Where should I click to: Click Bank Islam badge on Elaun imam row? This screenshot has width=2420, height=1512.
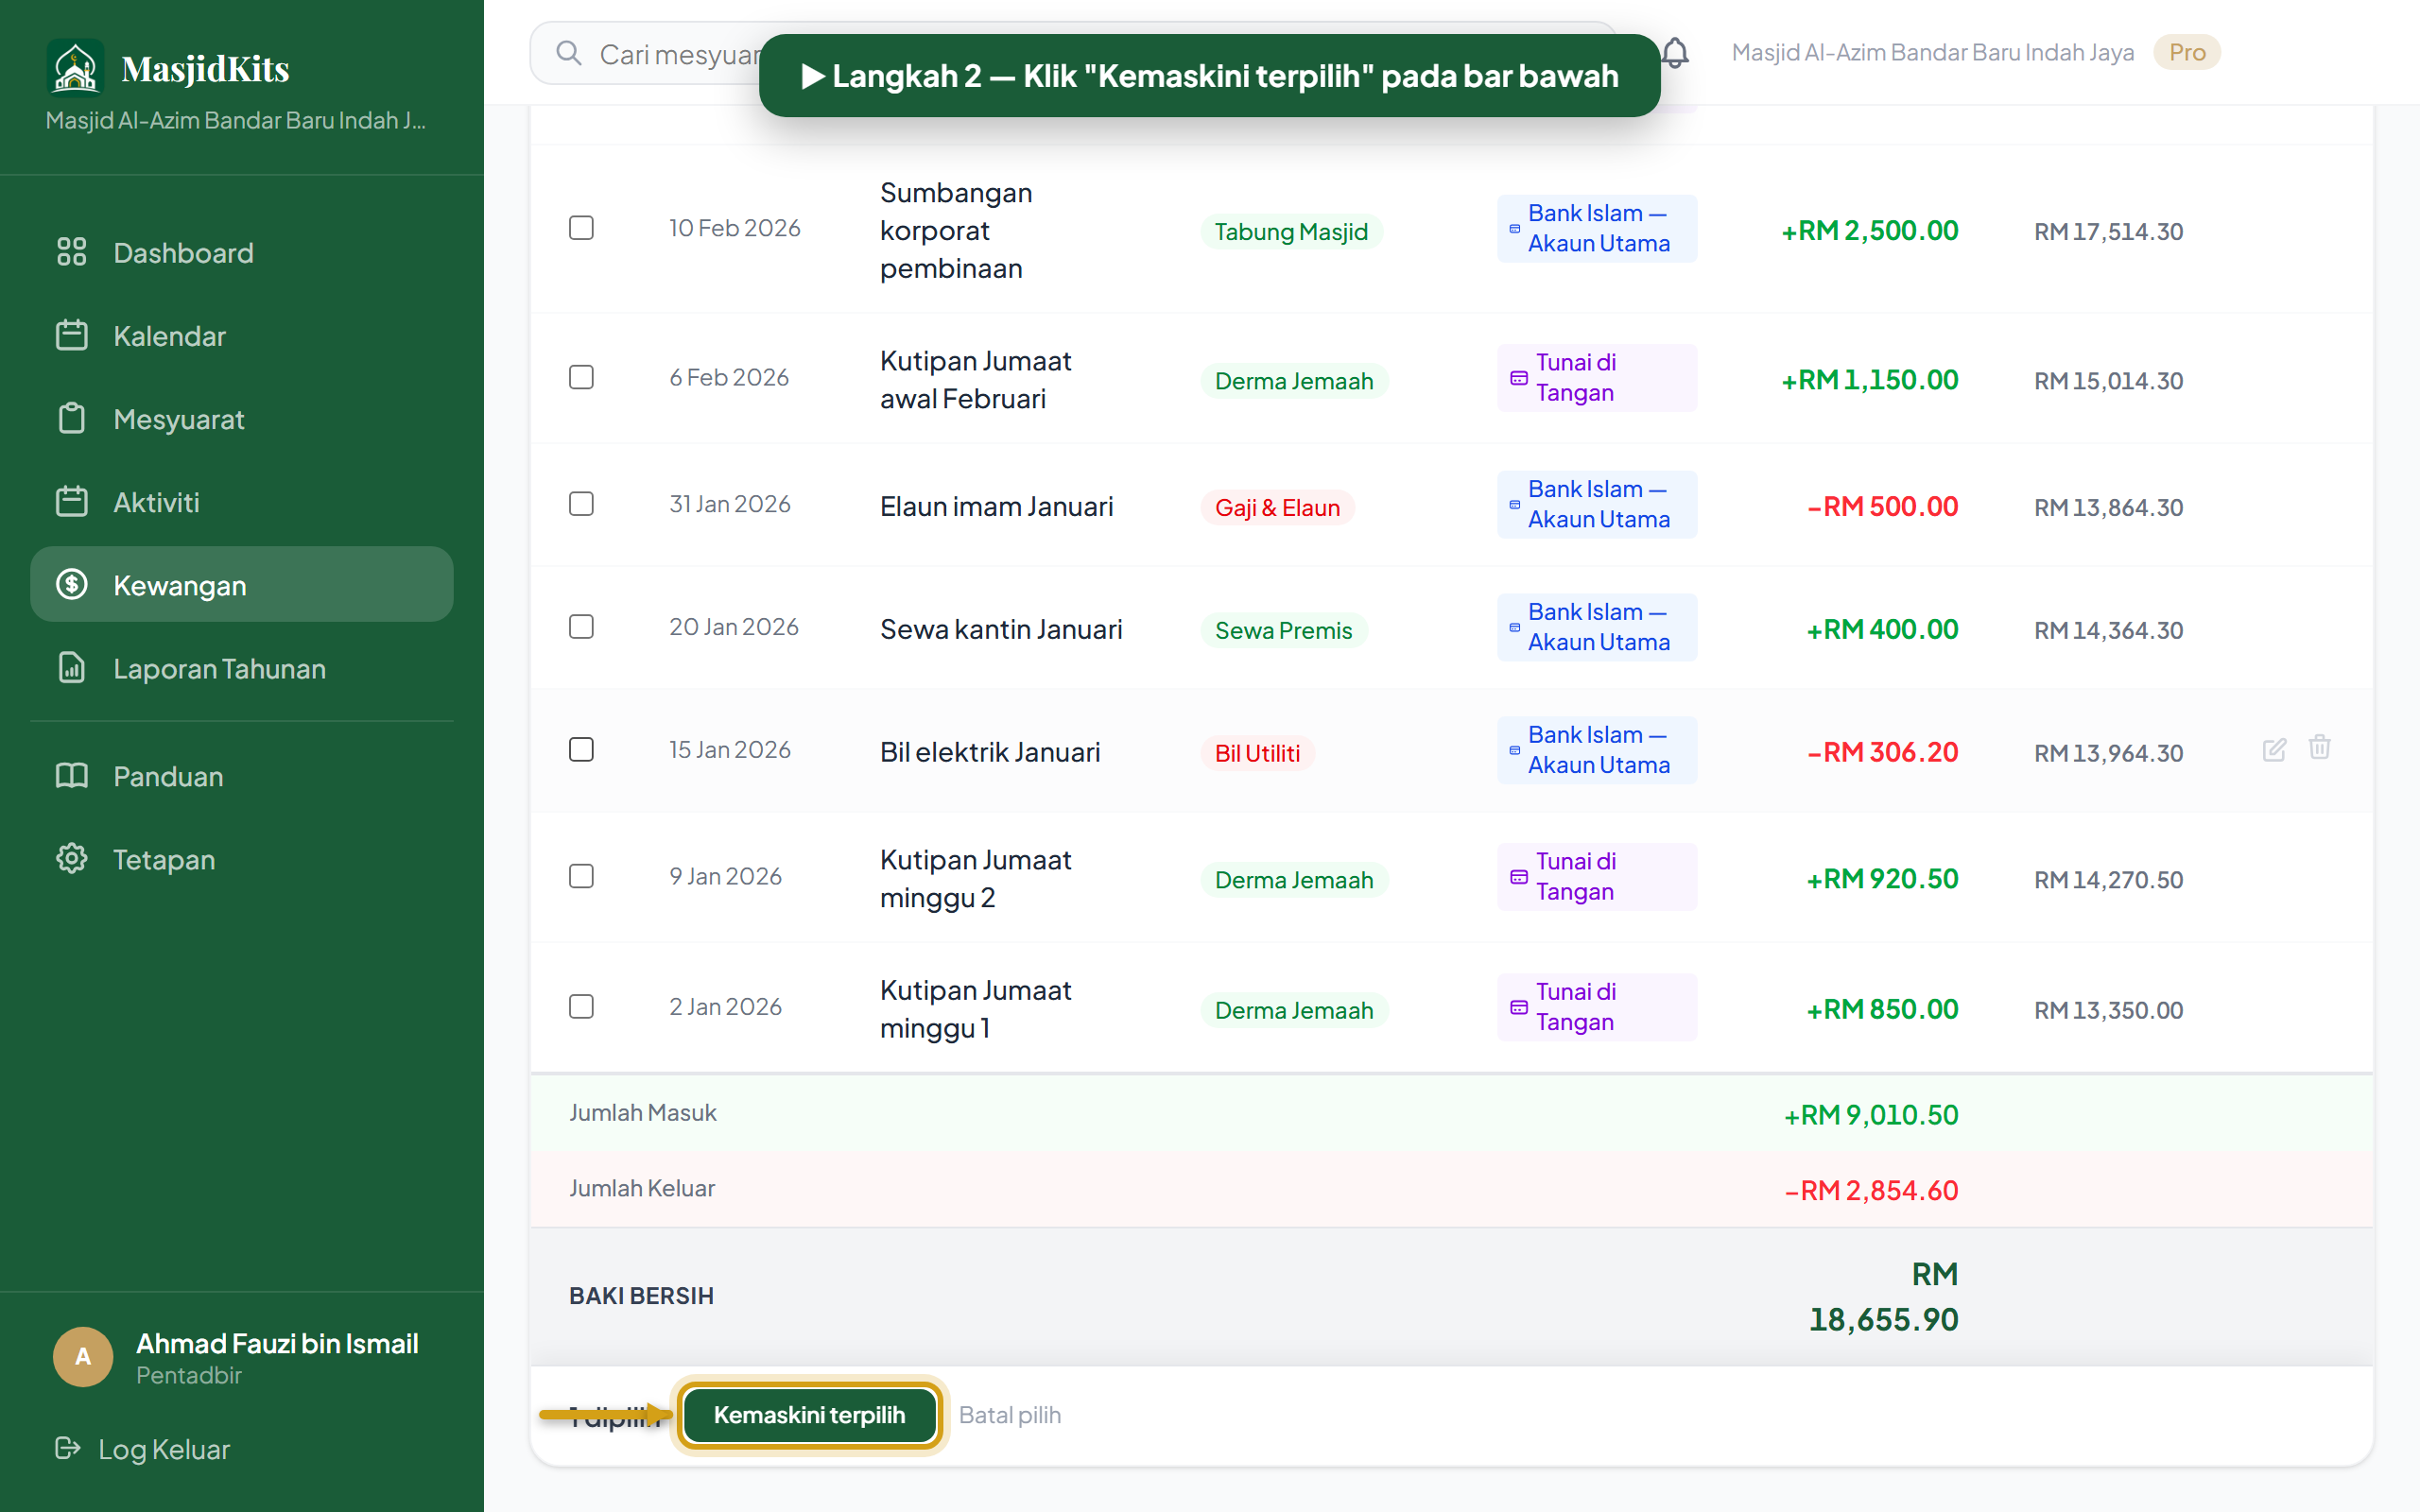[1597, 504]
